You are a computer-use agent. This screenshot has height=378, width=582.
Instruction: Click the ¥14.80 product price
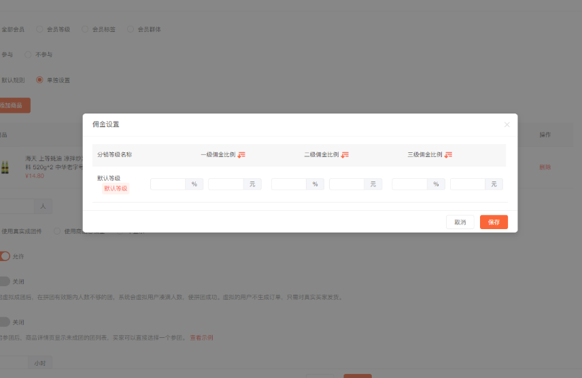[x=35, y=176]
